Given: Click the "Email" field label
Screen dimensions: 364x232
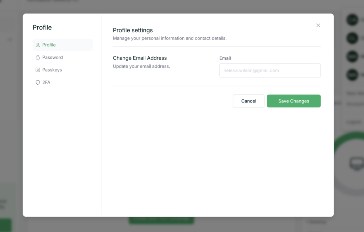Looking at the screenshot, I should pos(225,58).
